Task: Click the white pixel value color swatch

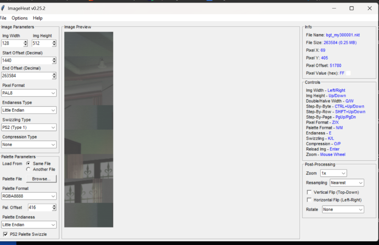Action: tap(348, 73)
